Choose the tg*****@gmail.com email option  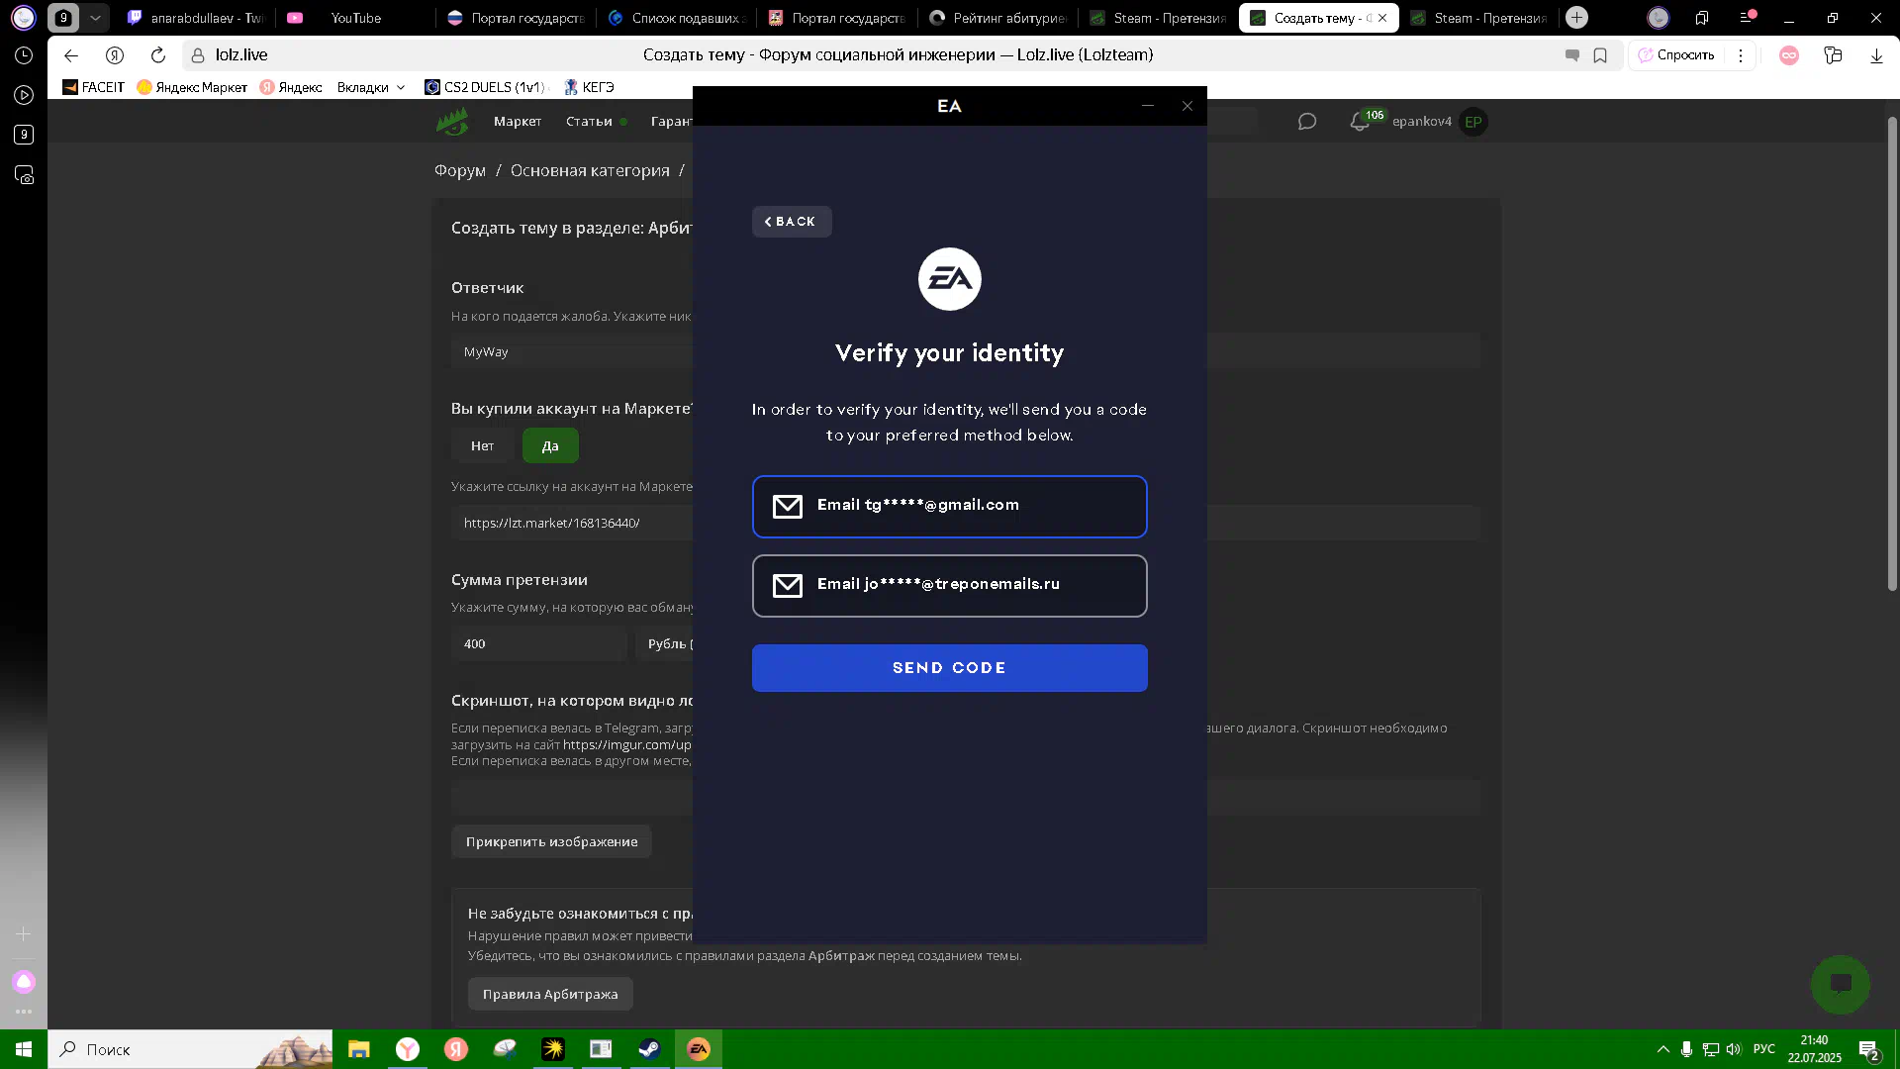point(949,507)
